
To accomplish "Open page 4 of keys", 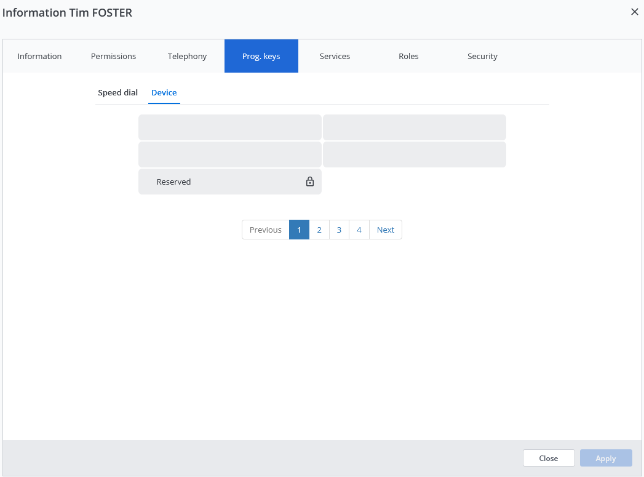I will (359, 230).
